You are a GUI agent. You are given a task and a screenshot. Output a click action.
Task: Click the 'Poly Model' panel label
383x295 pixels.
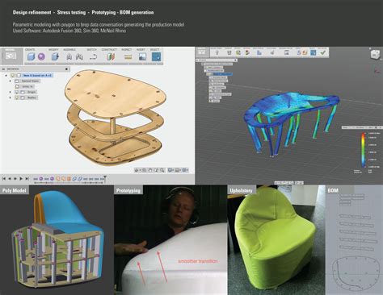(14, 190)
